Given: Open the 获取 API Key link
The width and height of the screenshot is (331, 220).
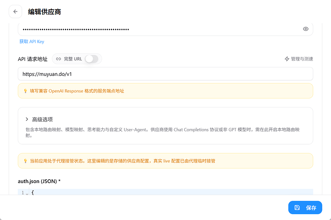Looking at the screenshot, I should pyautogui.click(x=32, y=42).
